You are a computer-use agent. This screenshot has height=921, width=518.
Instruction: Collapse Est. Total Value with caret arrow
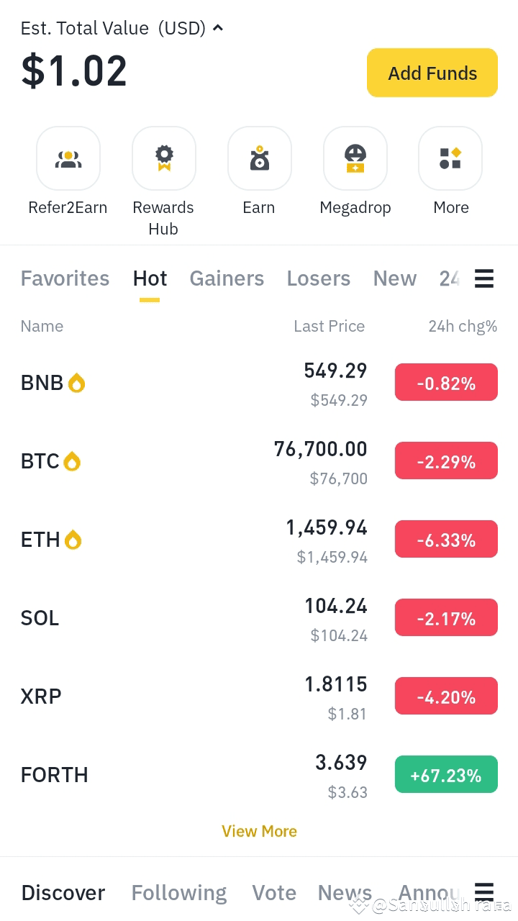218,28
